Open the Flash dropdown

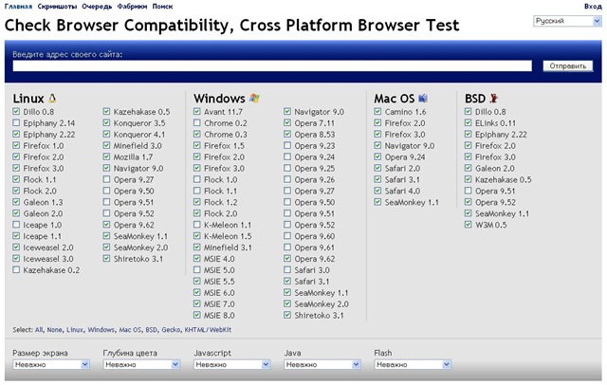(x=413, y=364)
